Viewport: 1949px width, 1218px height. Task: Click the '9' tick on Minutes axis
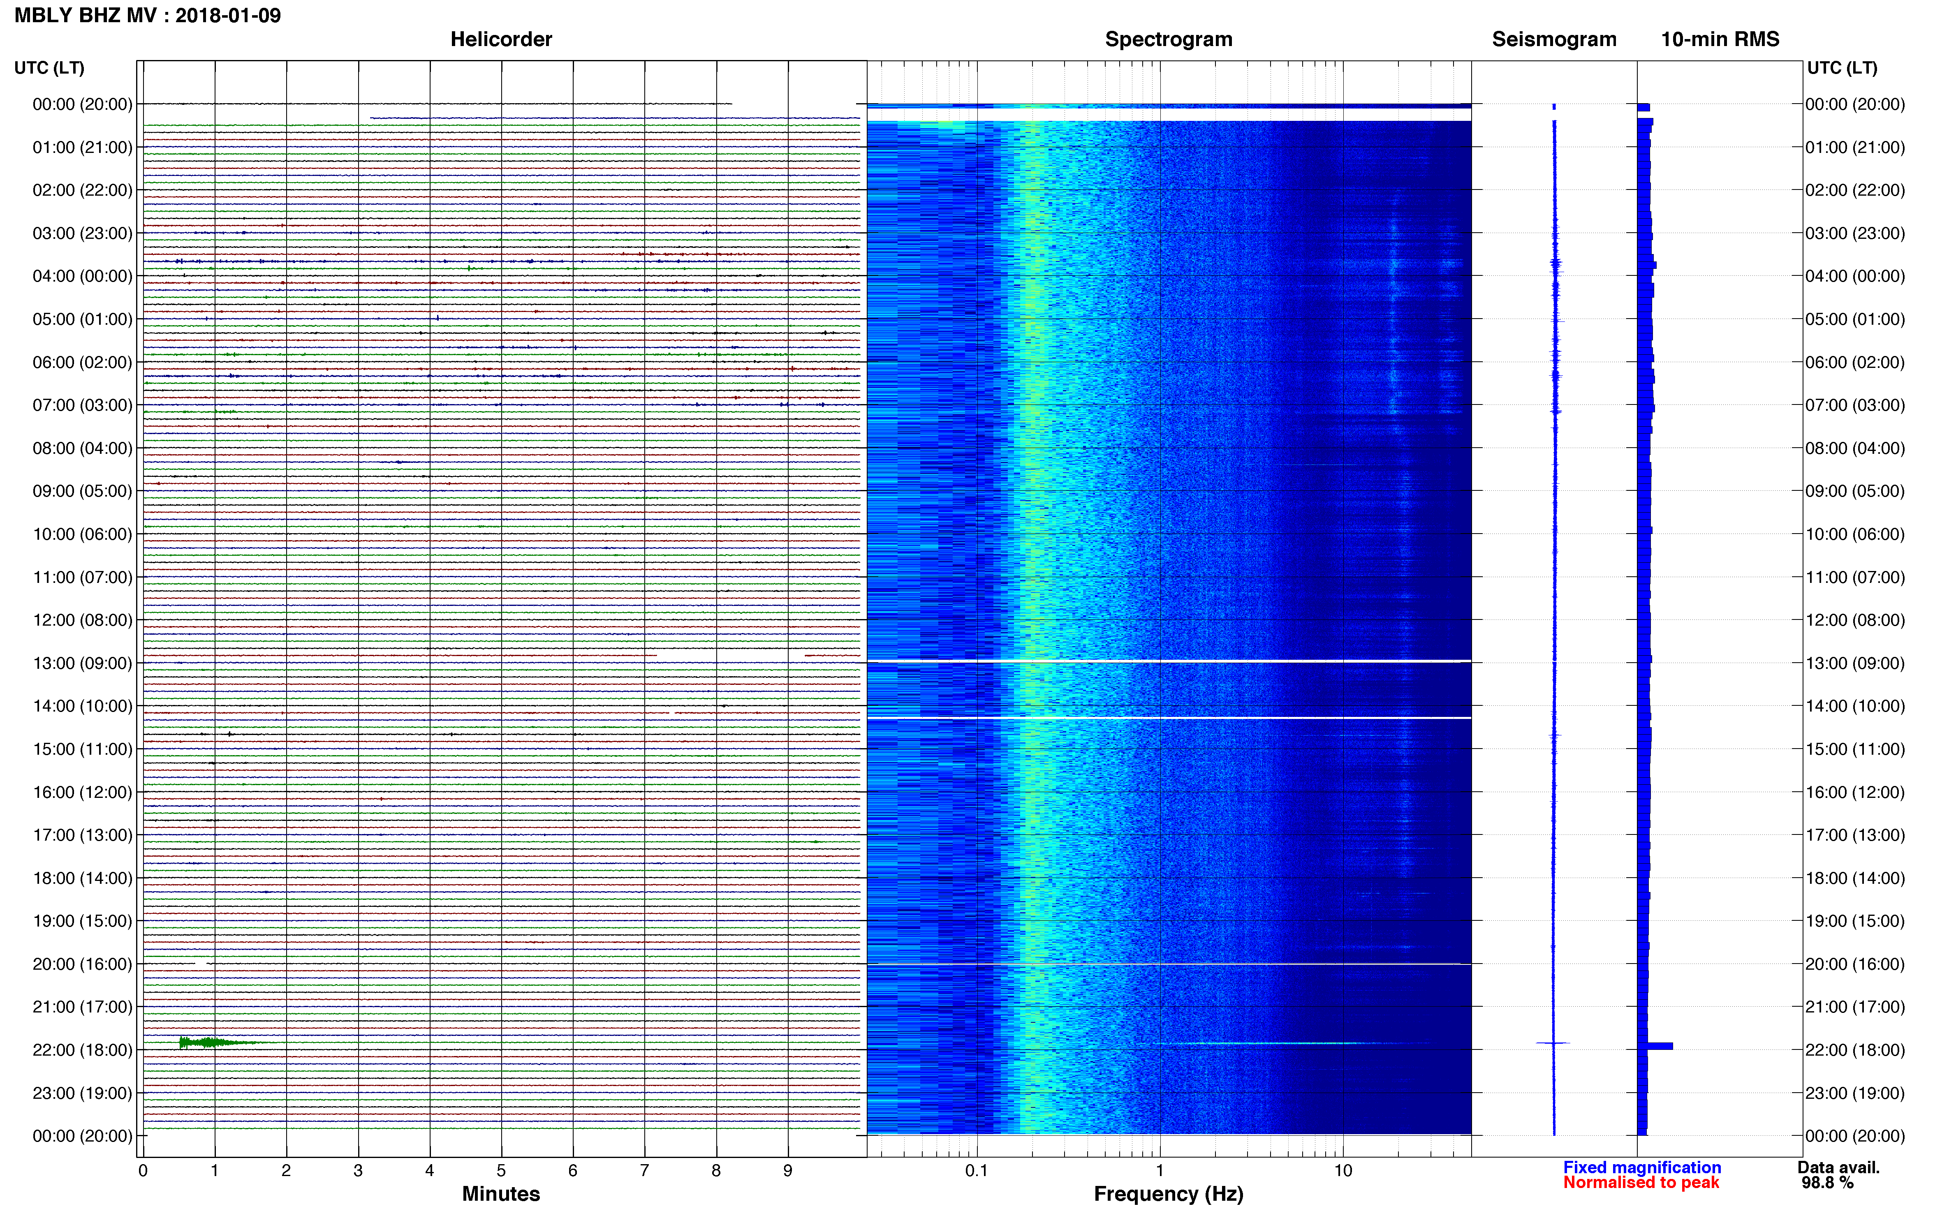788,1170
